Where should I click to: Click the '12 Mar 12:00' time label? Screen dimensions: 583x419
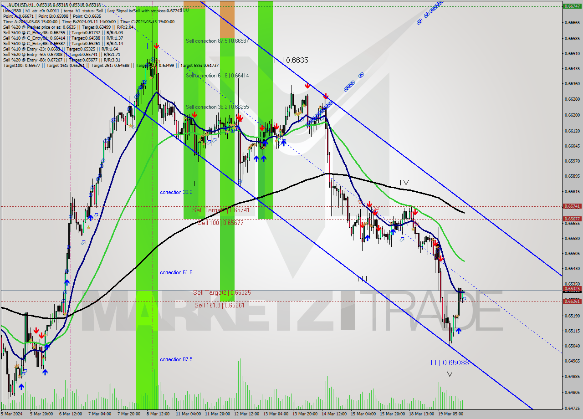(246, 414)
